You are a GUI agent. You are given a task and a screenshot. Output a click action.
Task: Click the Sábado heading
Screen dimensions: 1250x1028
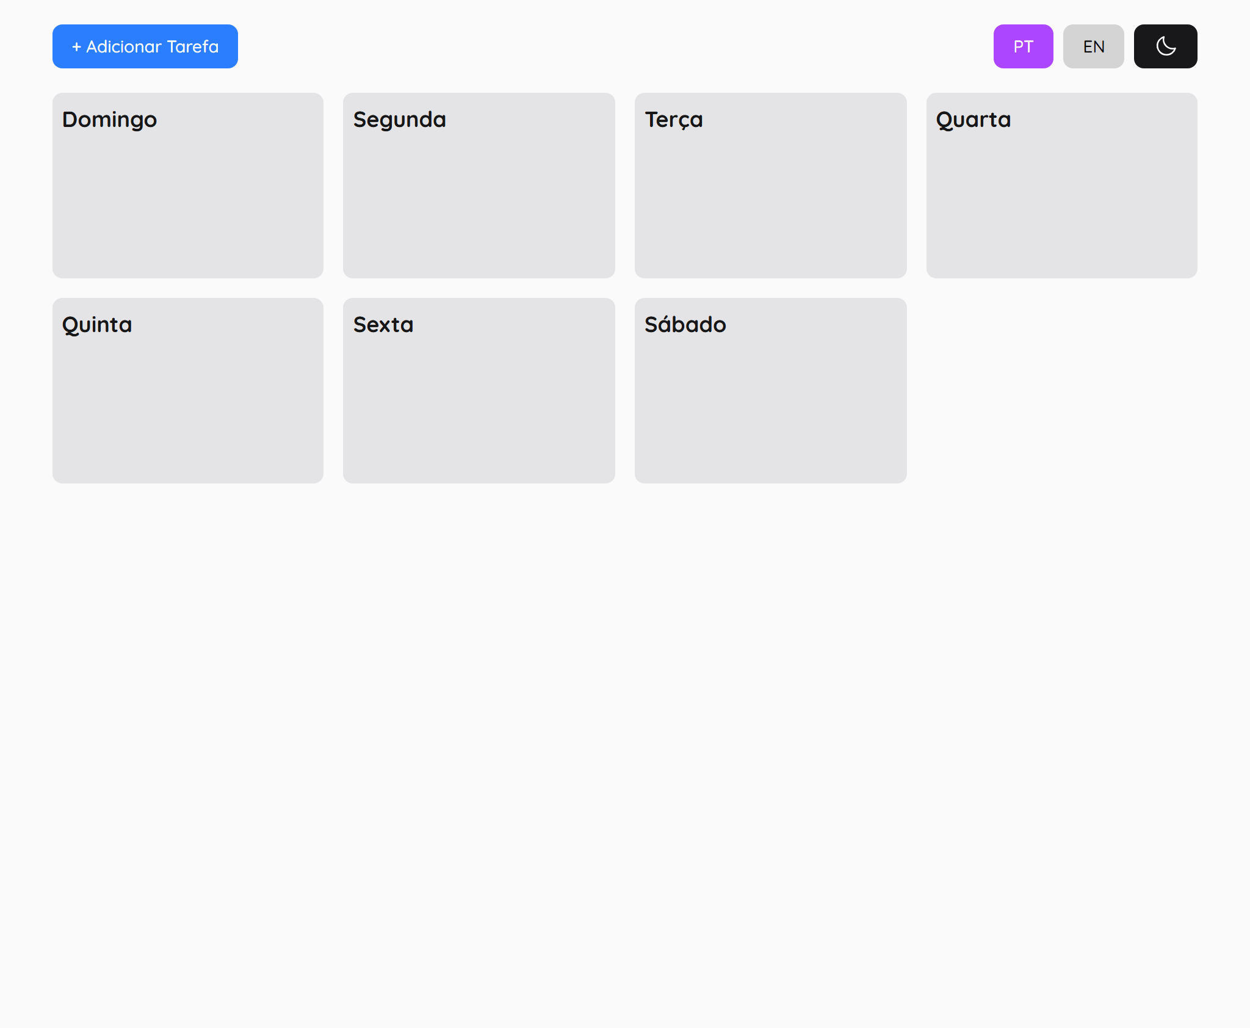click(685, 324)
